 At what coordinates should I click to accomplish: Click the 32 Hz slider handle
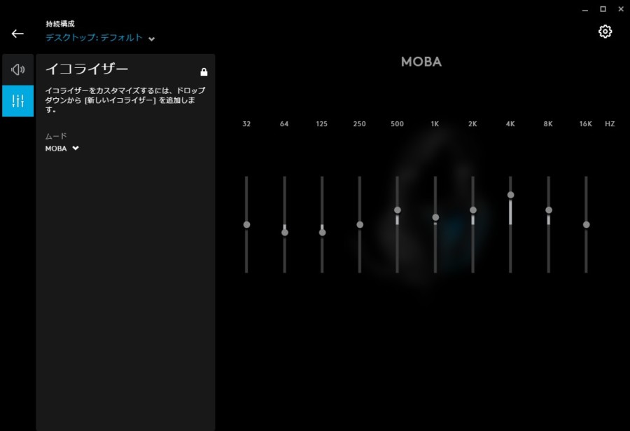click(x=246, y=224)
